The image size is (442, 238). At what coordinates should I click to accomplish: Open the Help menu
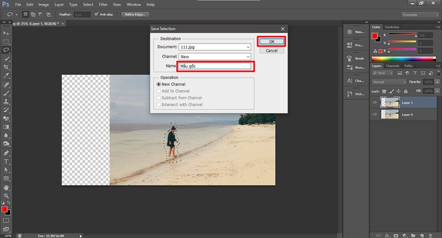[x=150, y=4]
